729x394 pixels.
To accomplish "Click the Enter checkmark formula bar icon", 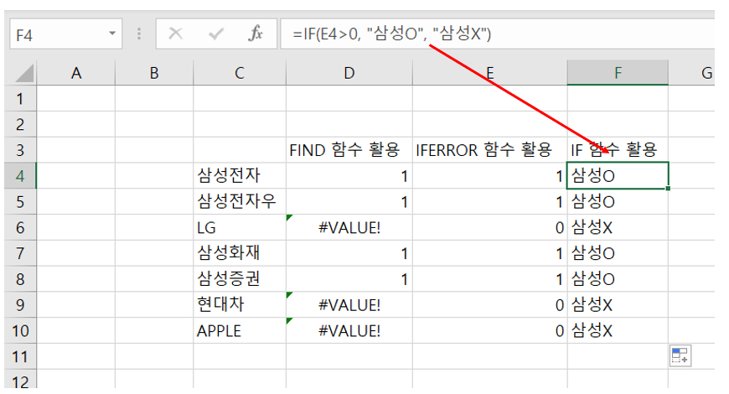I will 215,34.
